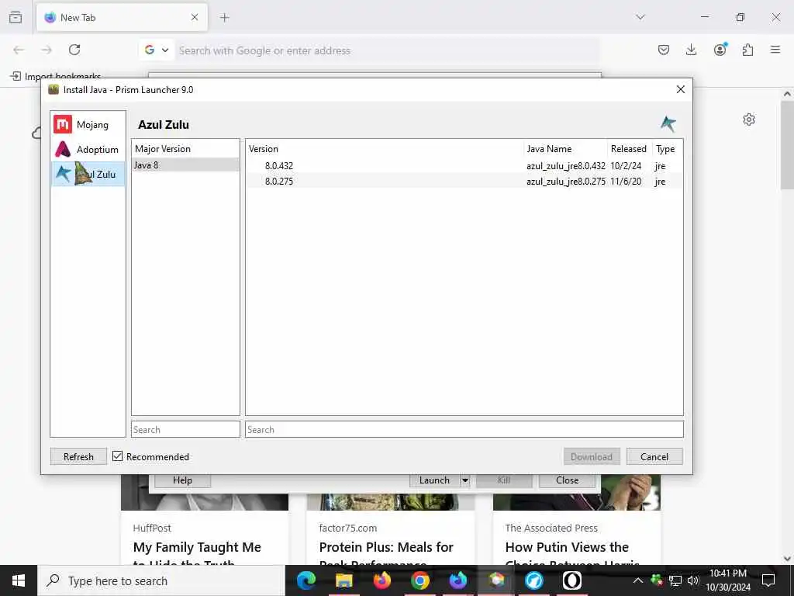The height and width of the screenshot is (596, 794).
Task: Sort by the Java Name column header
Action: [565, 148]
